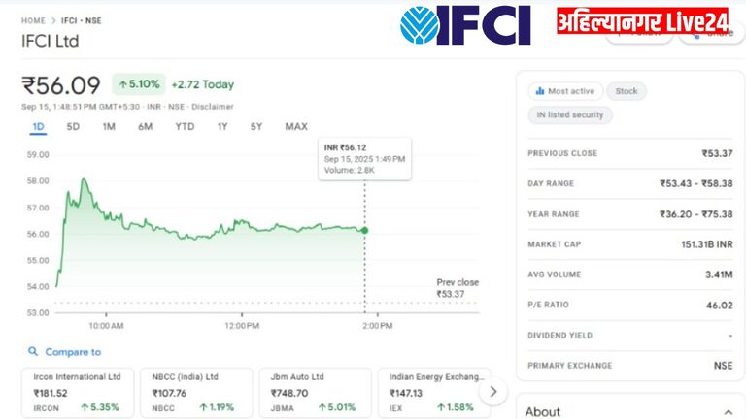Click the green chart data point marker
746x419 pixels.
[x=365, y=230]
